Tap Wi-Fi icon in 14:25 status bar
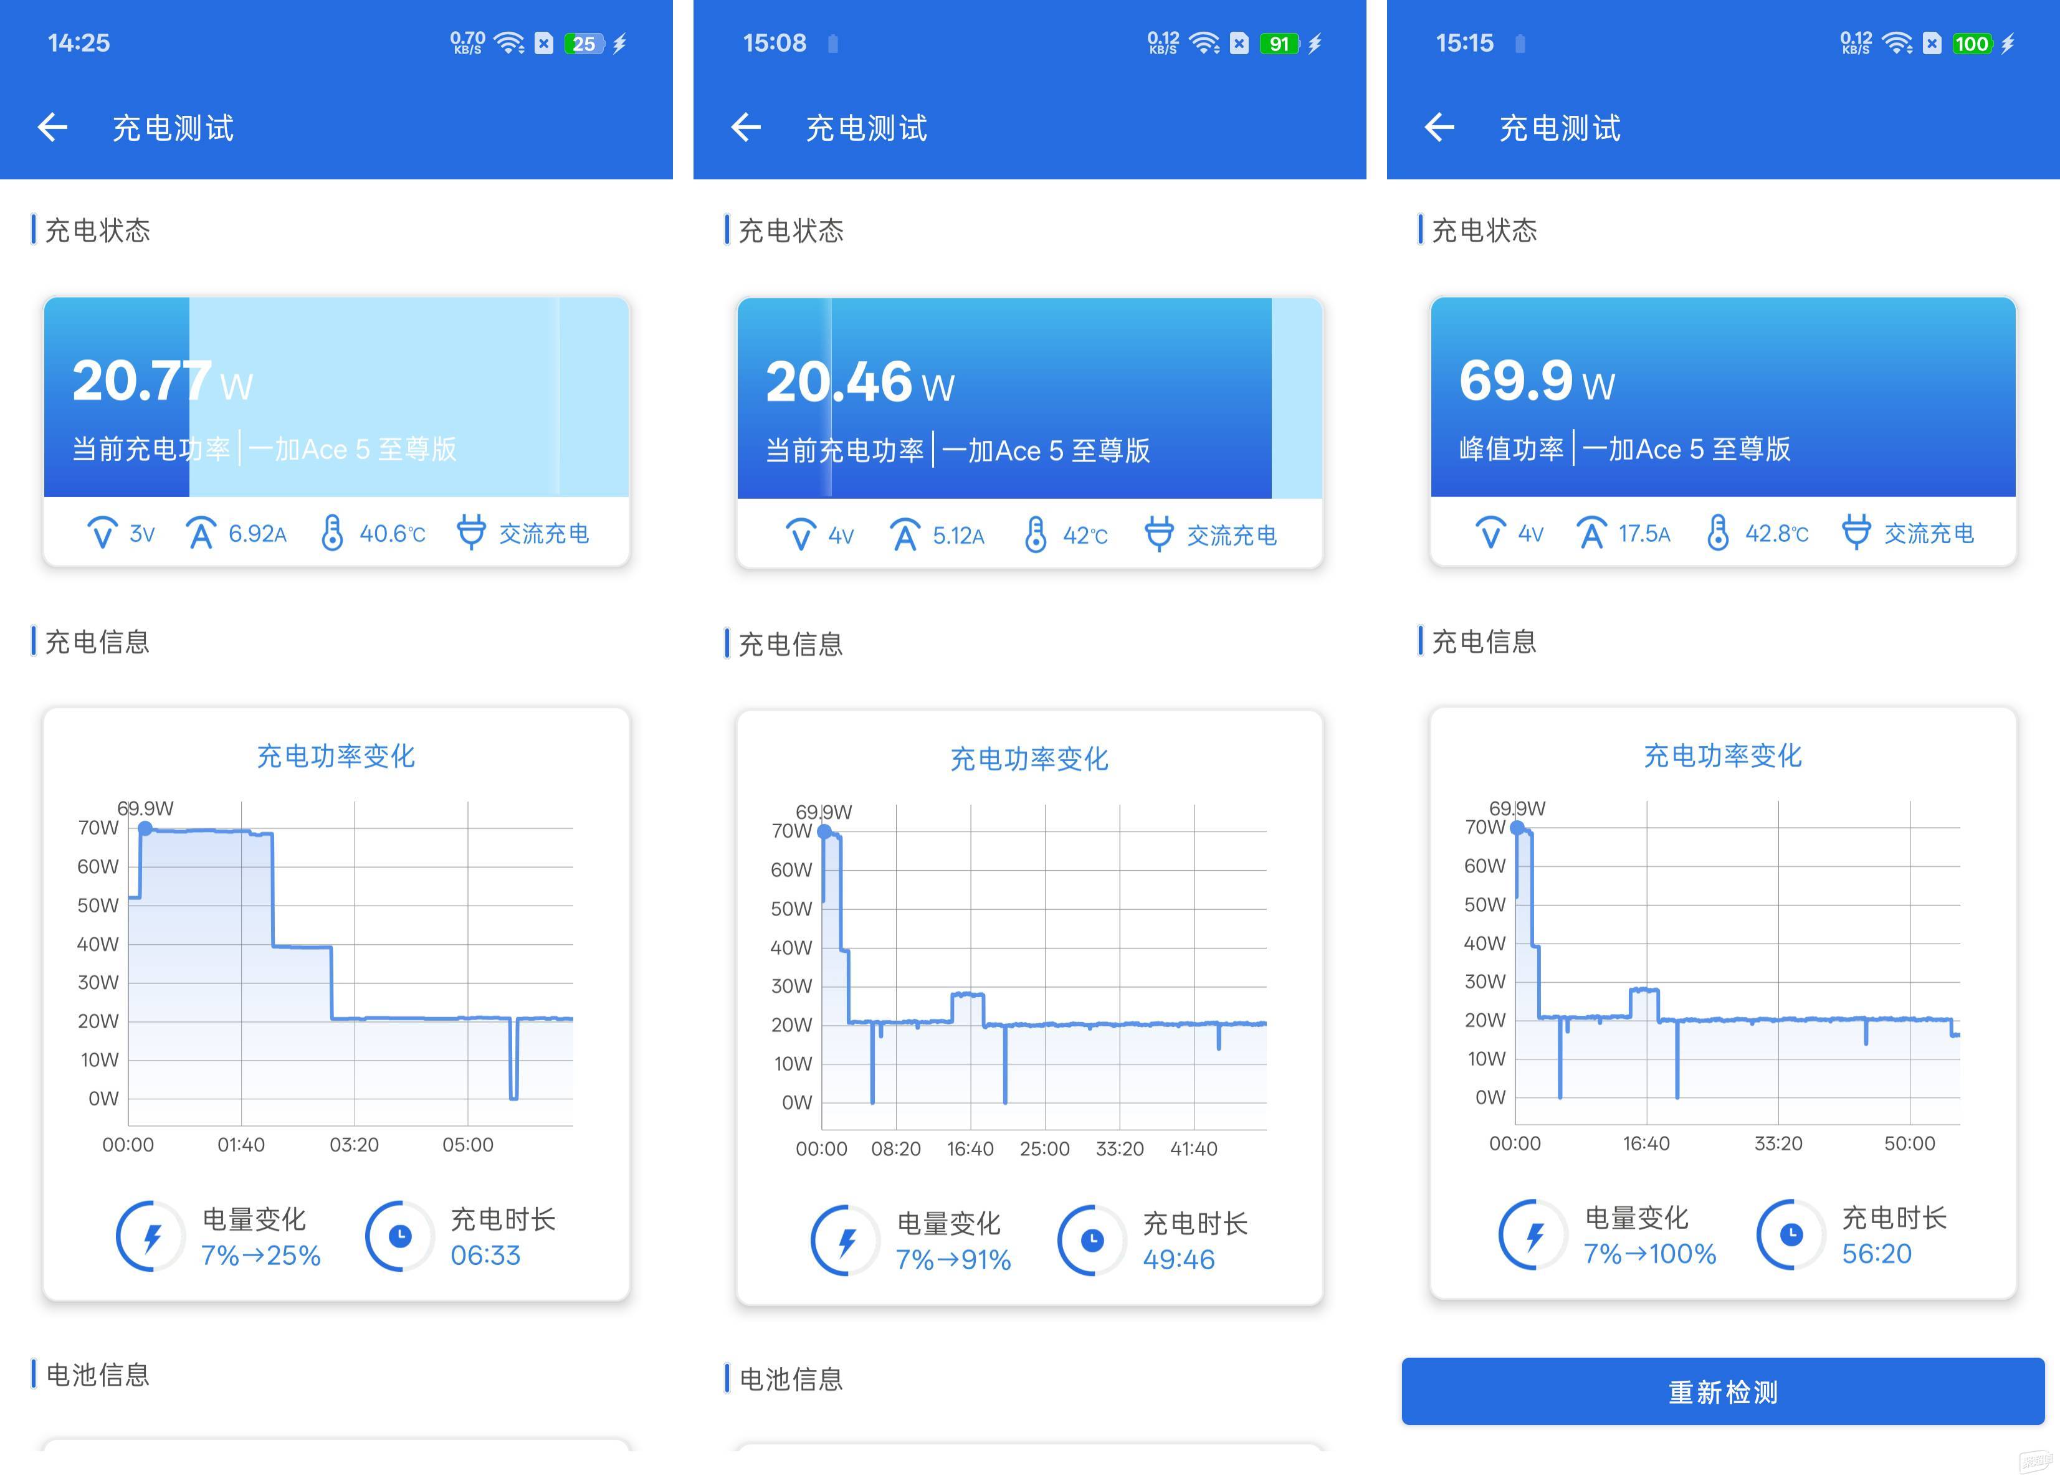This screenshot has height=1481, width=2060. tap(510, 43)
